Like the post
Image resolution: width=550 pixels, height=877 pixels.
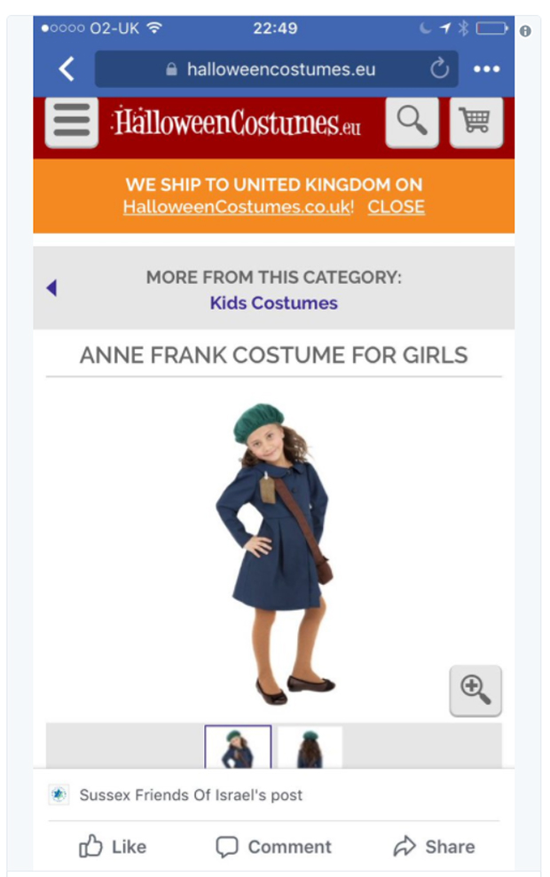(x=113, y=847)
